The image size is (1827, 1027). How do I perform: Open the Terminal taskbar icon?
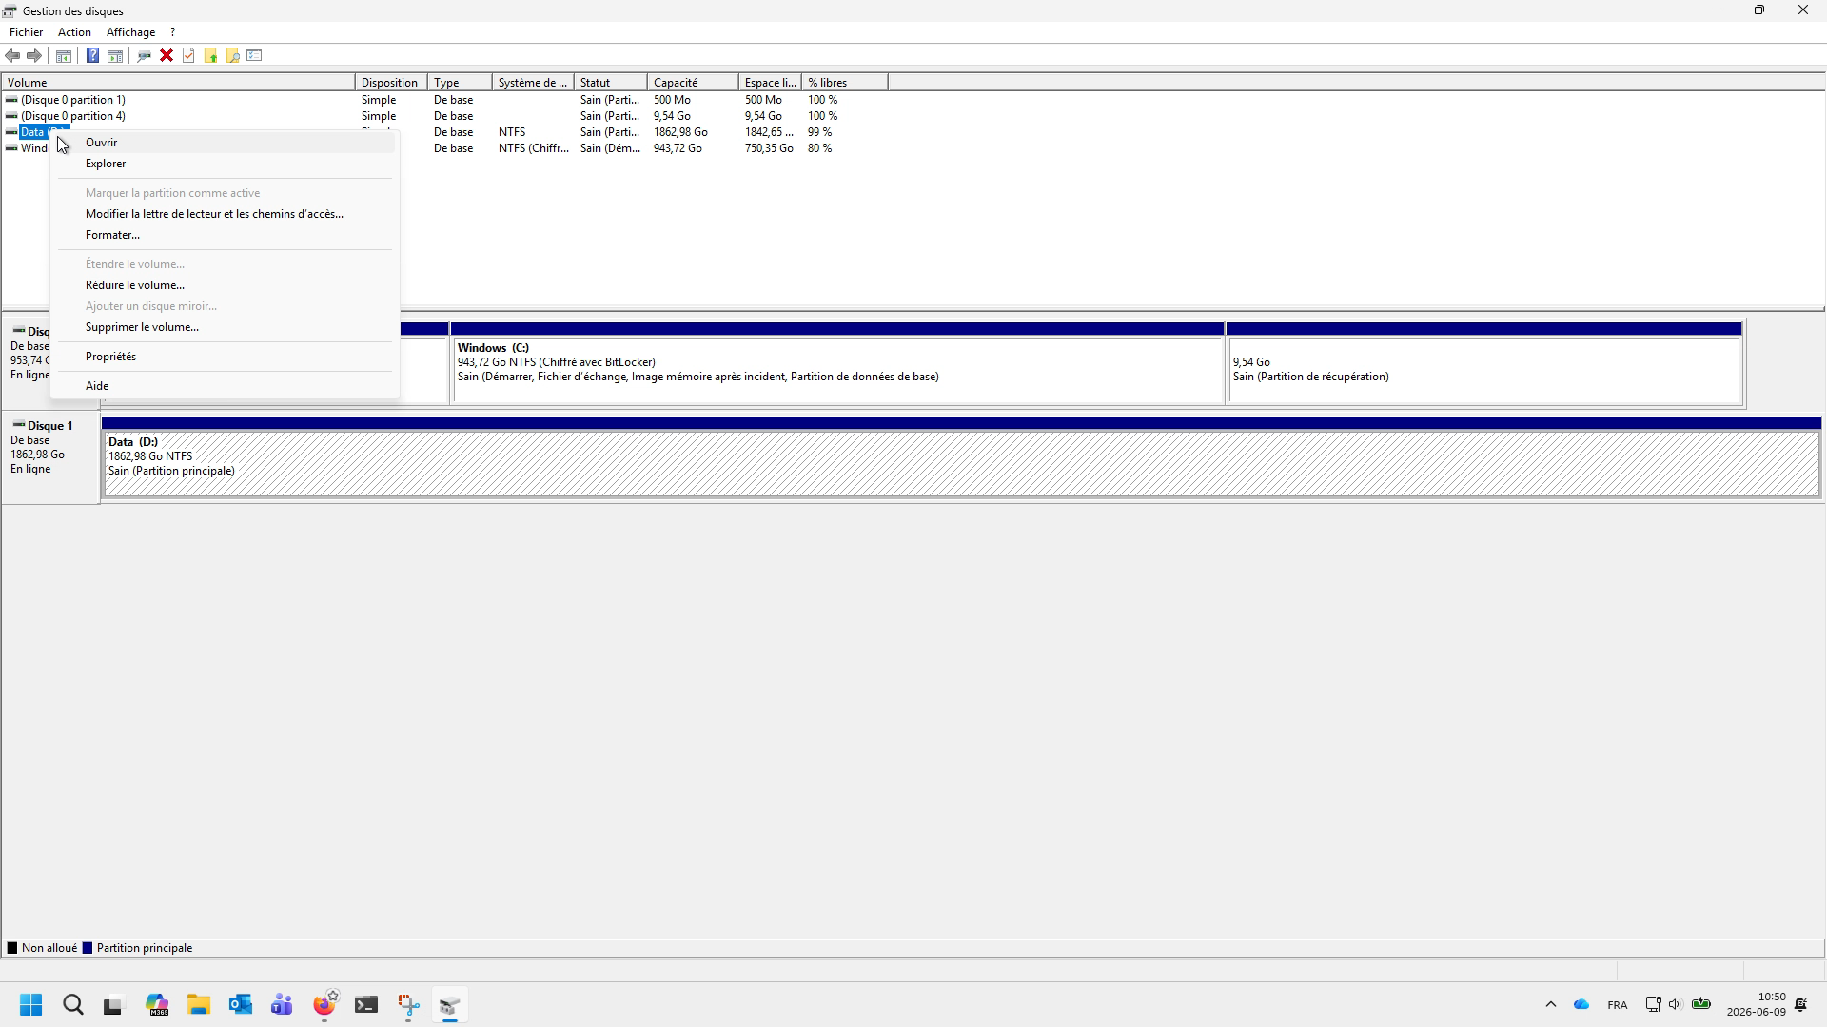(x=366, y=1005)
